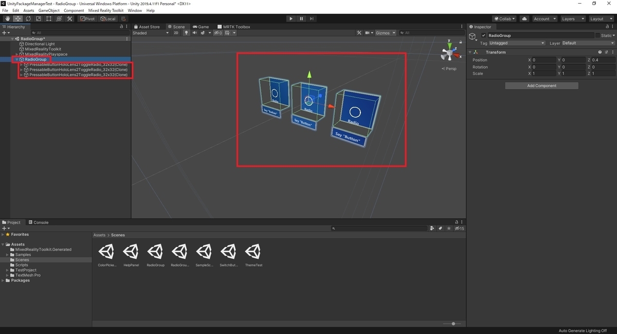The image size is (617, 334).
Task: Toggle scene grid icon
Action: coord(227,33)
